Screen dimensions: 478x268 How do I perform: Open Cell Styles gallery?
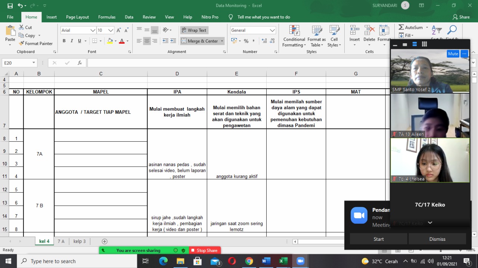(334, 36)
